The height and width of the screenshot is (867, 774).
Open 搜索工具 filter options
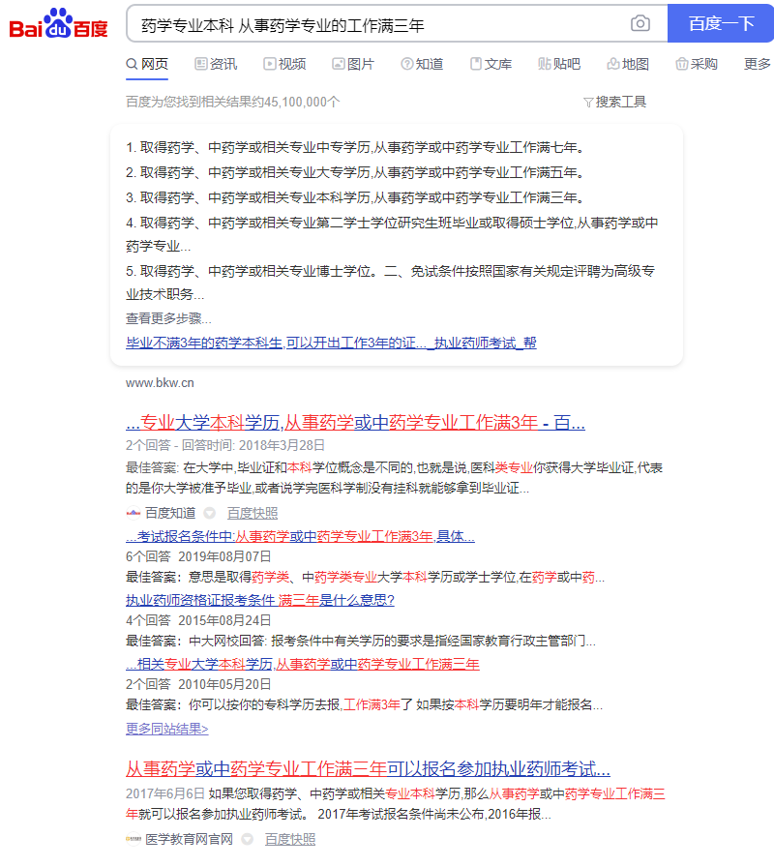pos(614,102)
